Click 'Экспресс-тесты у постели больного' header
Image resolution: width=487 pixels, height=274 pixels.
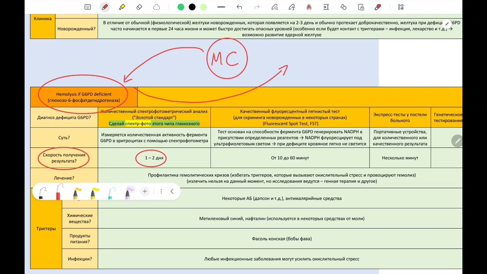(x=400, y=118)
